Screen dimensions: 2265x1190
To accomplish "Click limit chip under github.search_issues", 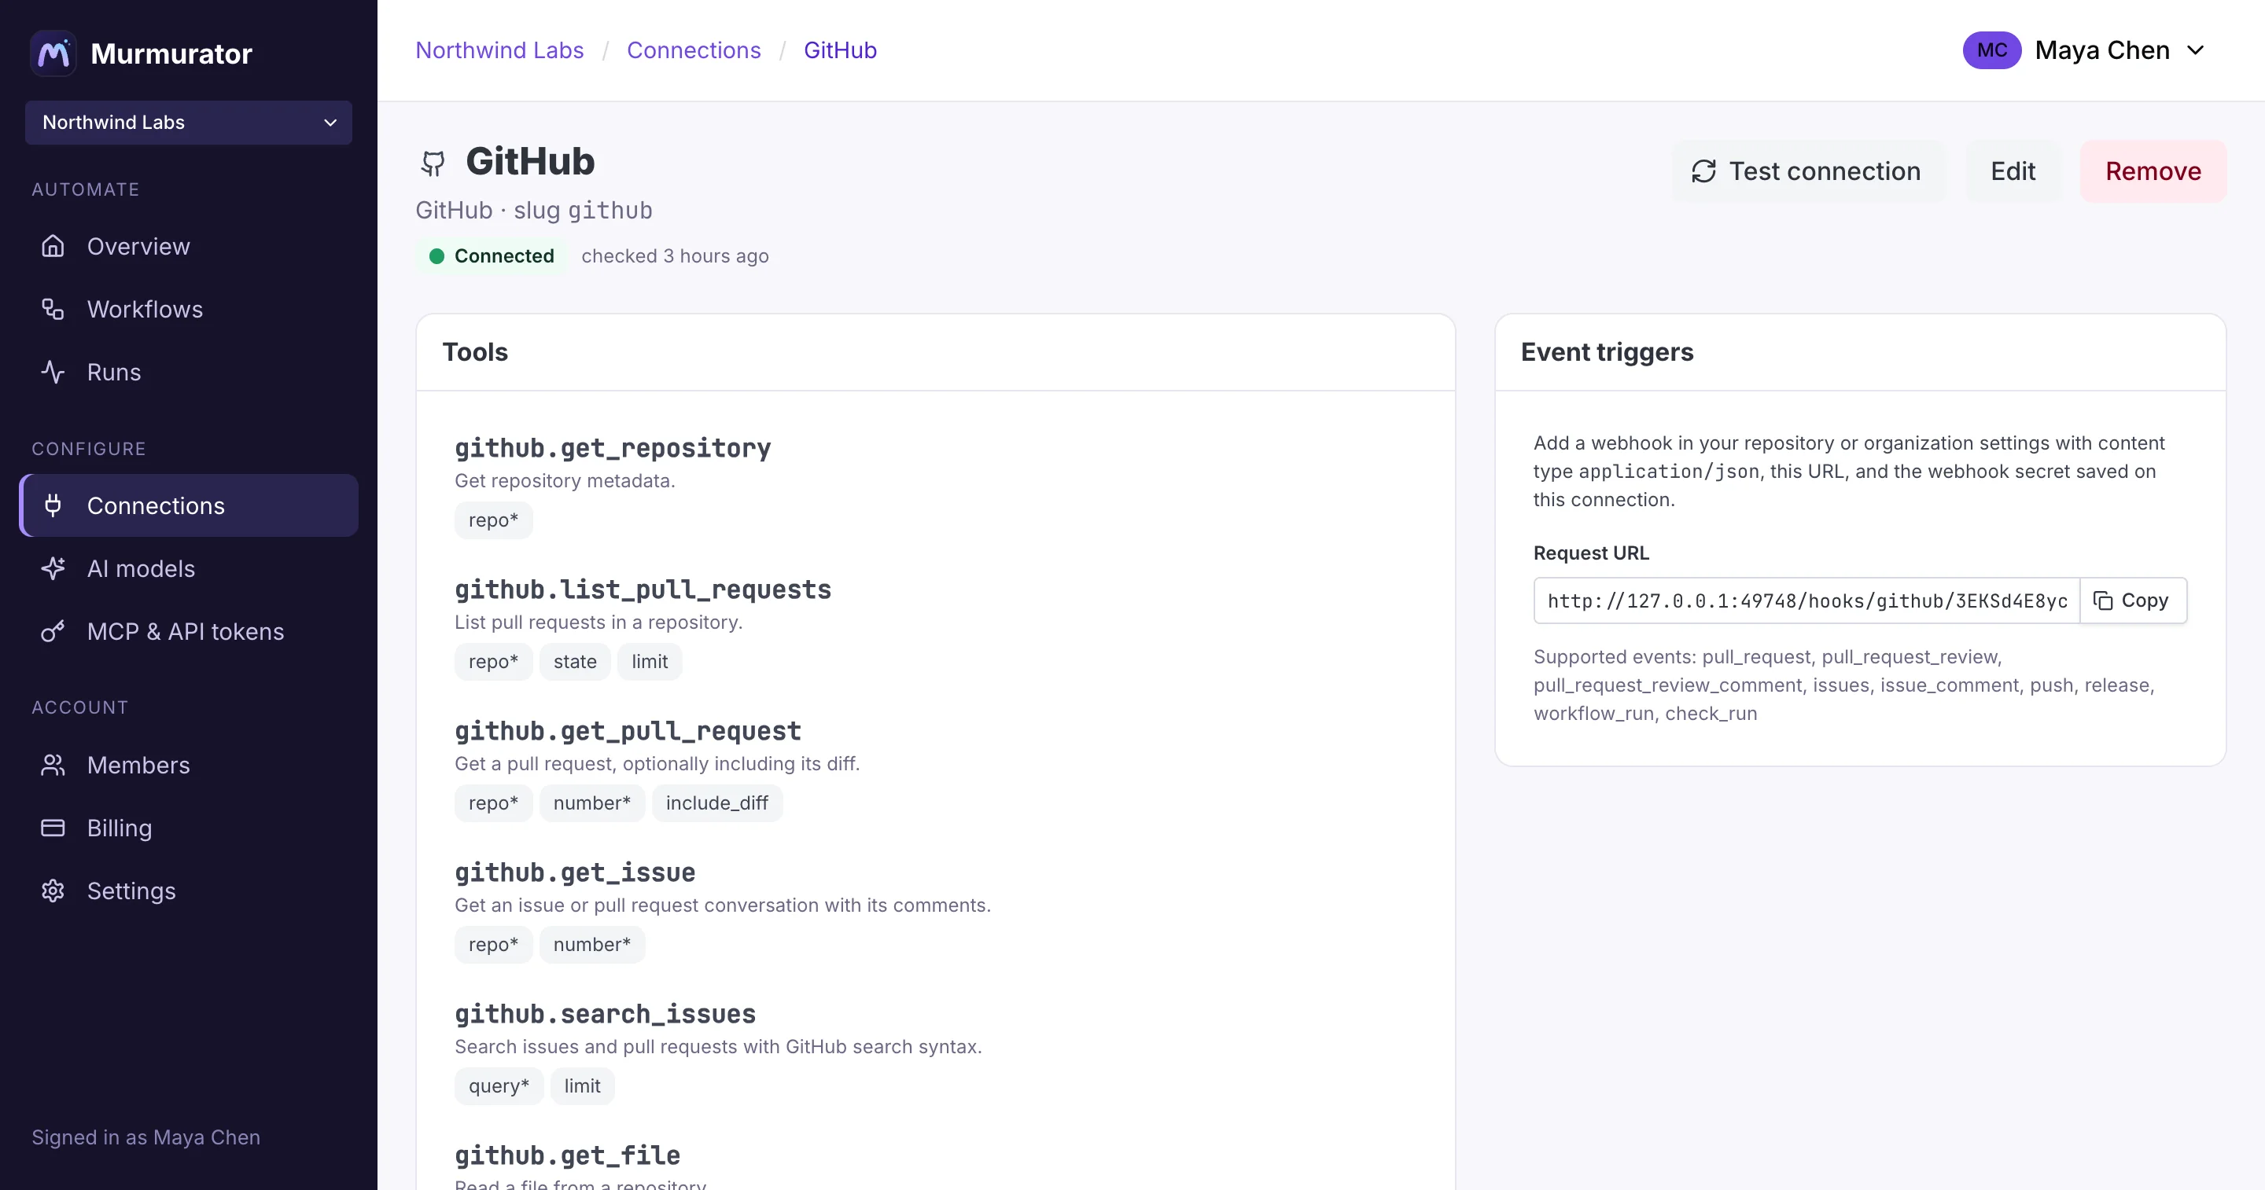I will pyautogui.click(x=582, y=1086).
